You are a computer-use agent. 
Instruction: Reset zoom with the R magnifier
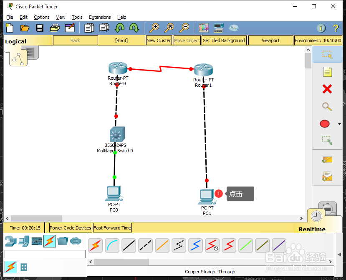(x=169, y=28)
